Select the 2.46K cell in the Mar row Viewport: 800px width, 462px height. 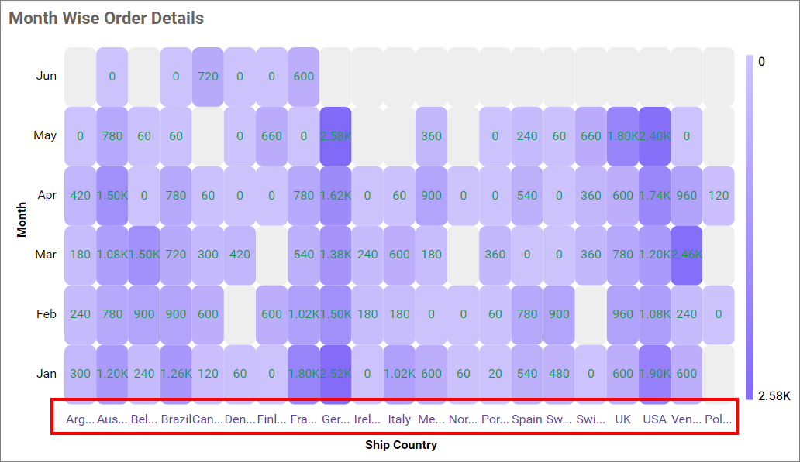coord(687,255)
